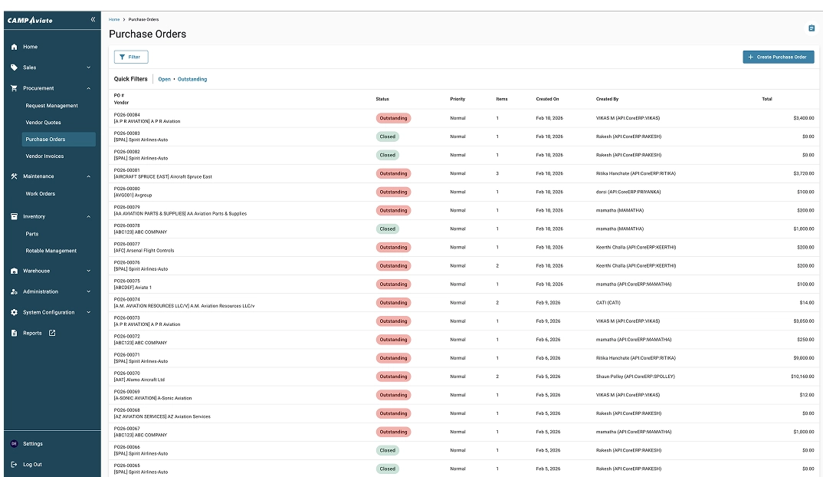Toggle the Open quick filter

click(164, 79)
